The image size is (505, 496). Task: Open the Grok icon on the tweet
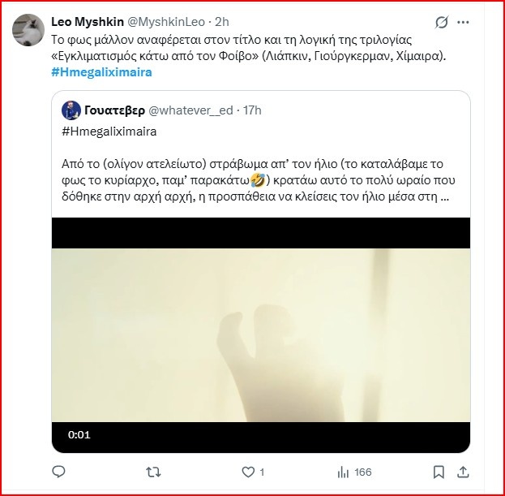tap(443, 23)
